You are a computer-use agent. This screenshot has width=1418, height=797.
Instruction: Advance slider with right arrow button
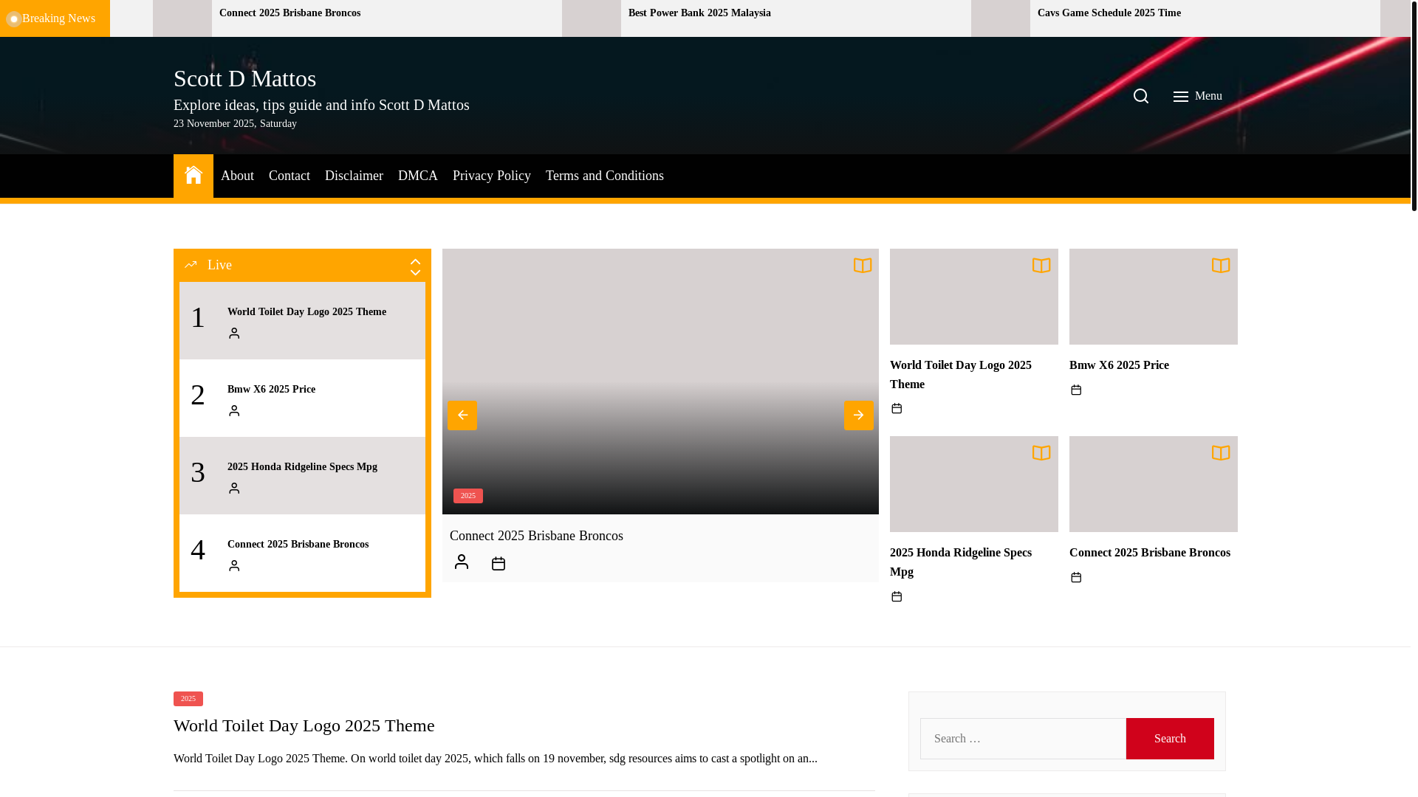tap(858, 415)
